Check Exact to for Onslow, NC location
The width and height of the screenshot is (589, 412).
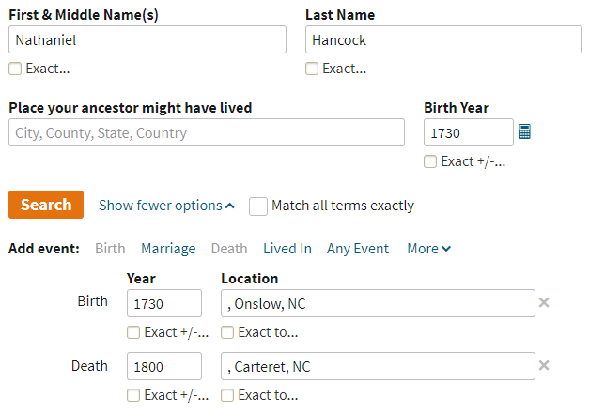pyautogui.click(x=227, y=332)
